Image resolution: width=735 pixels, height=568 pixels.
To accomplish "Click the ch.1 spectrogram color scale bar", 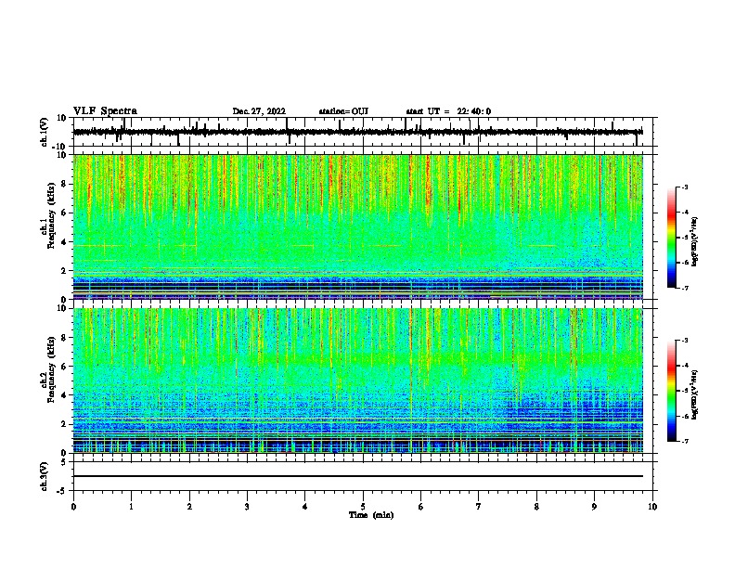I will pyautogui.click(x=672, y=238).
